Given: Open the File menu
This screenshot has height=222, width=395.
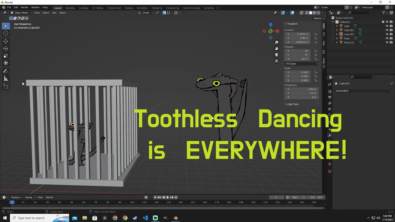Looking at the screenshot, I should 9,7.
